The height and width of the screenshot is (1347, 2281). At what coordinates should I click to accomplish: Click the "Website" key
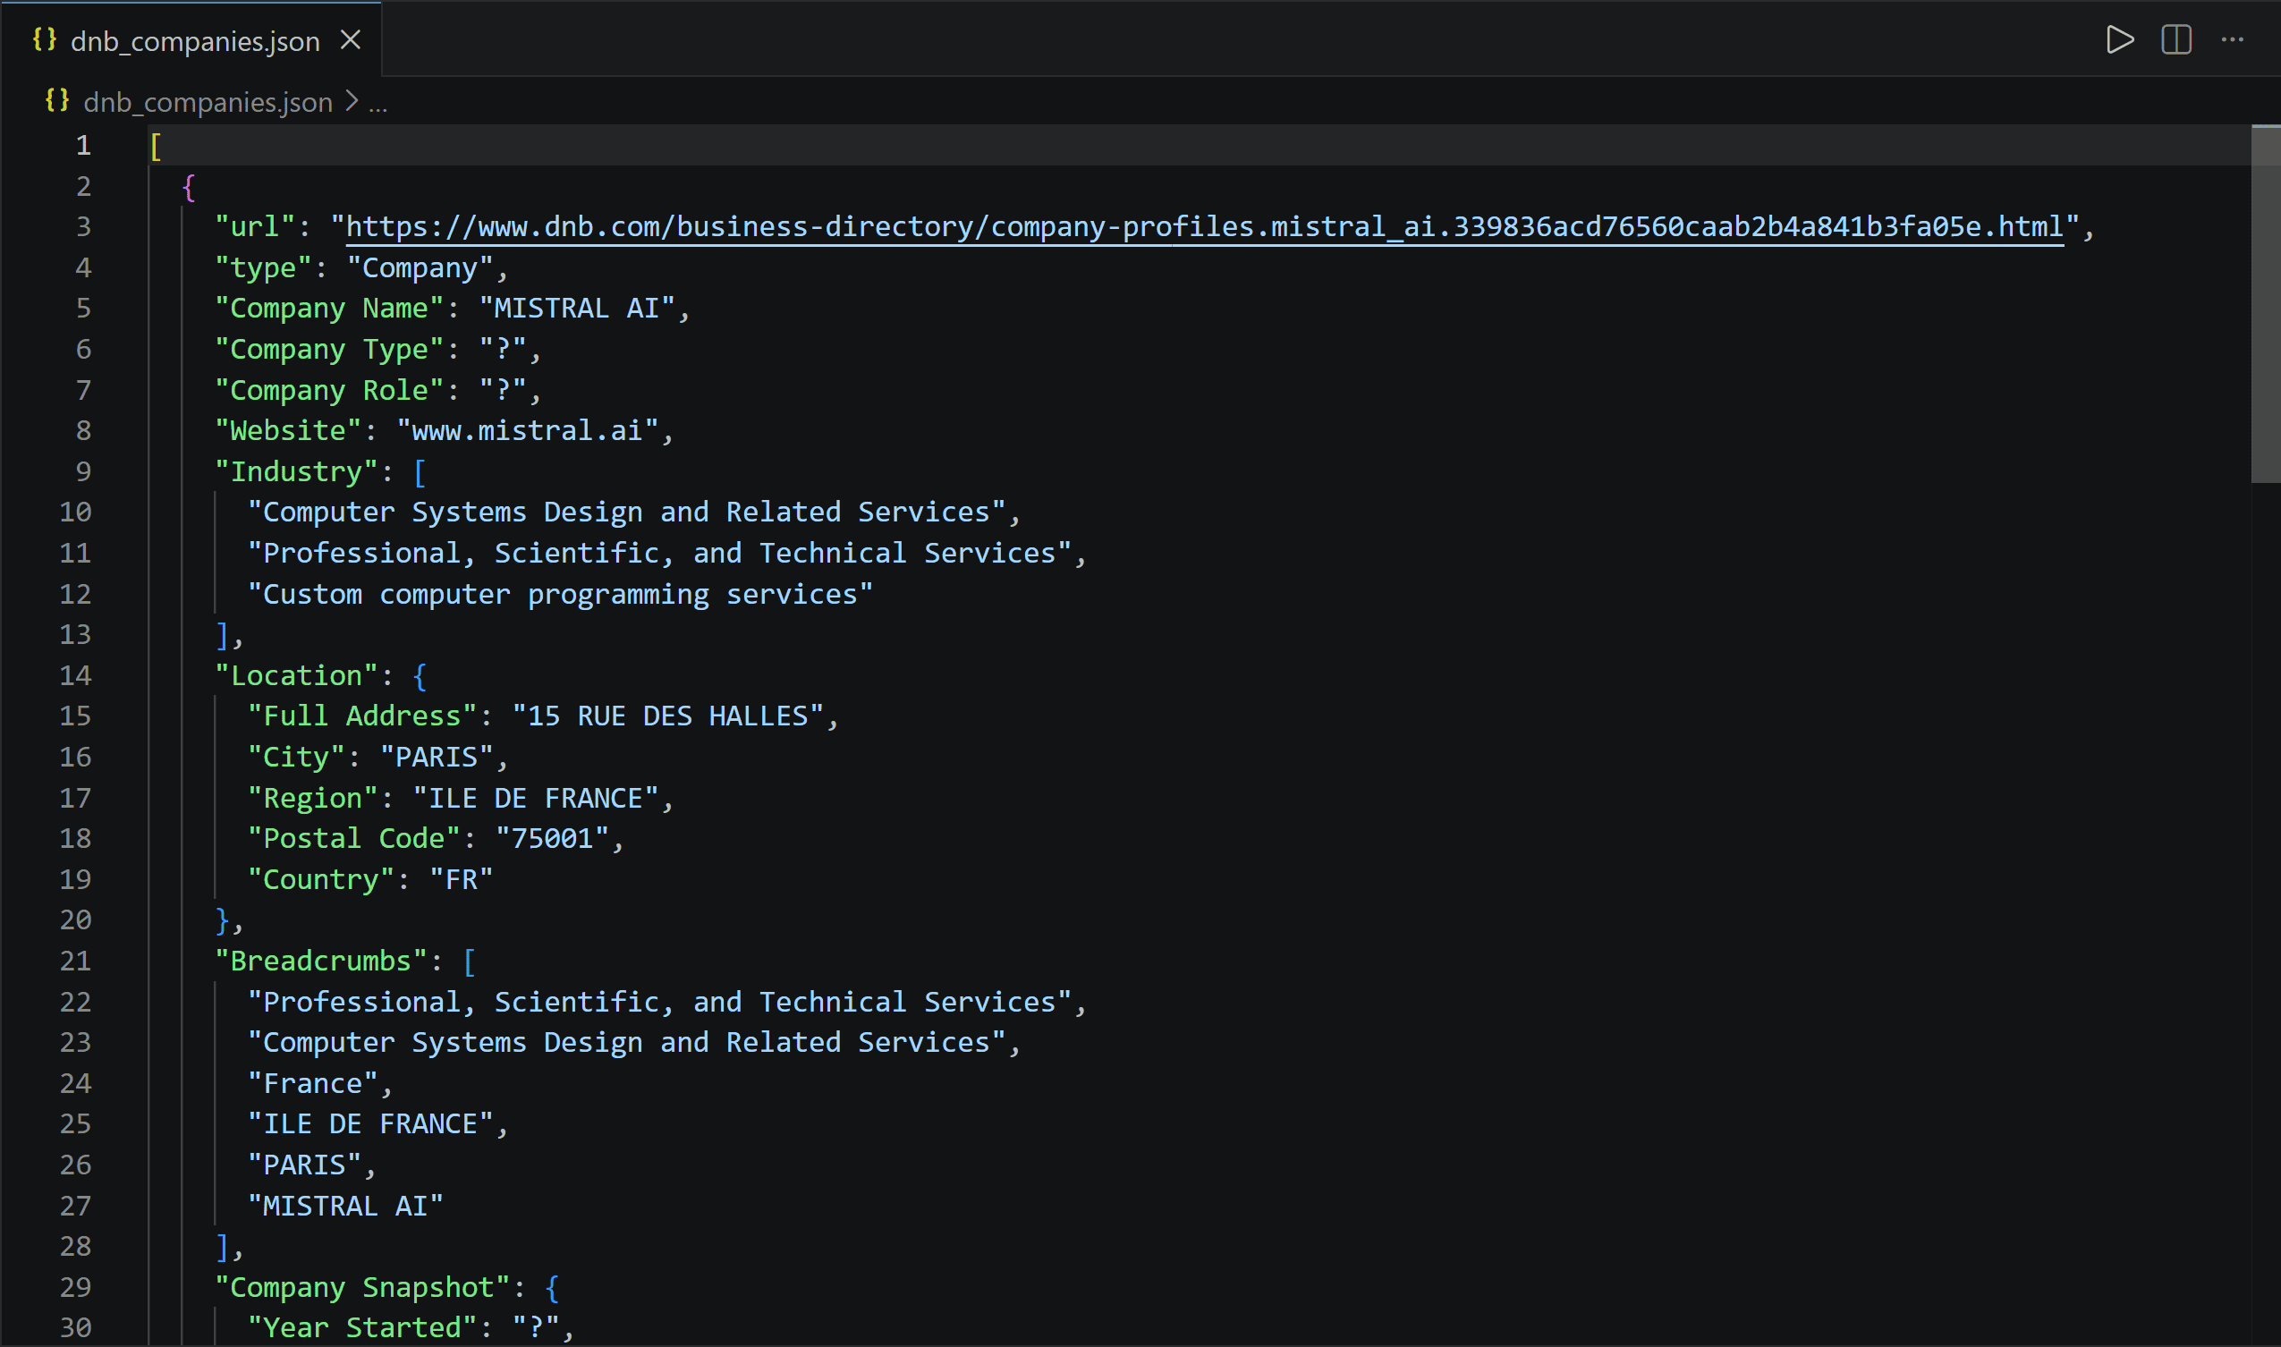coord(288,430)
